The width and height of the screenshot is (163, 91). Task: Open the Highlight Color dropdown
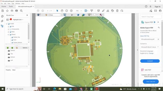coord(18,20)
